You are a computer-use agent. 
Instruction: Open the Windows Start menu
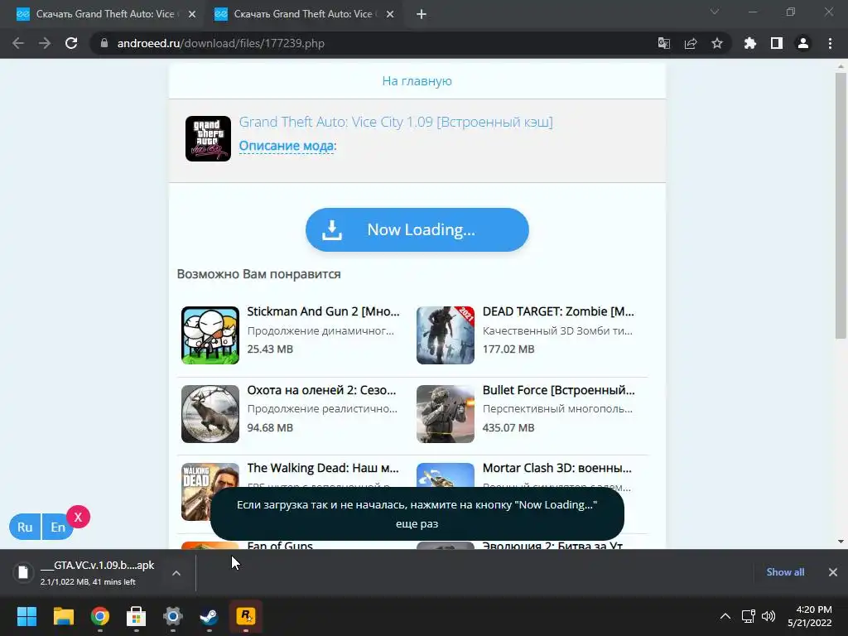coord(26,616)
